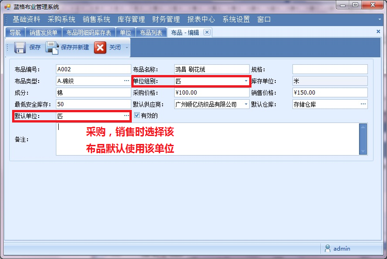Click the admin user icon in status bar
Screen dimensions: 387x259
(x=328, y=248)
